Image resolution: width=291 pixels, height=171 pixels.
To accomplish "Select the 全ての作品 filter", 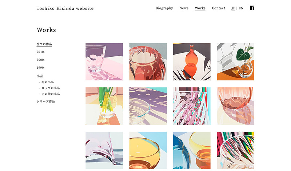I will coord(44,44).
